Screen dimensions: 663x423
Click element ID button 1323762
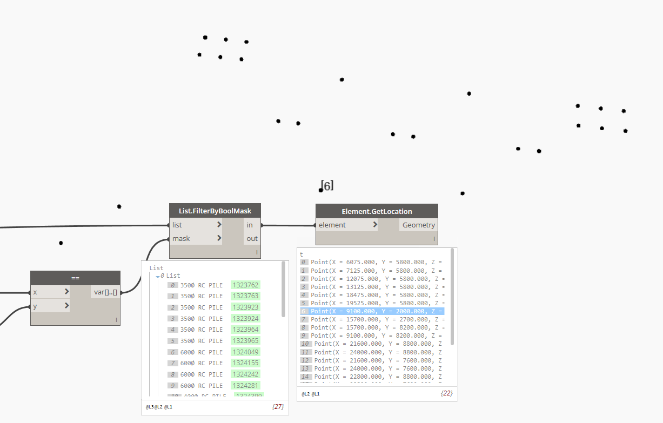pos(246,285)
